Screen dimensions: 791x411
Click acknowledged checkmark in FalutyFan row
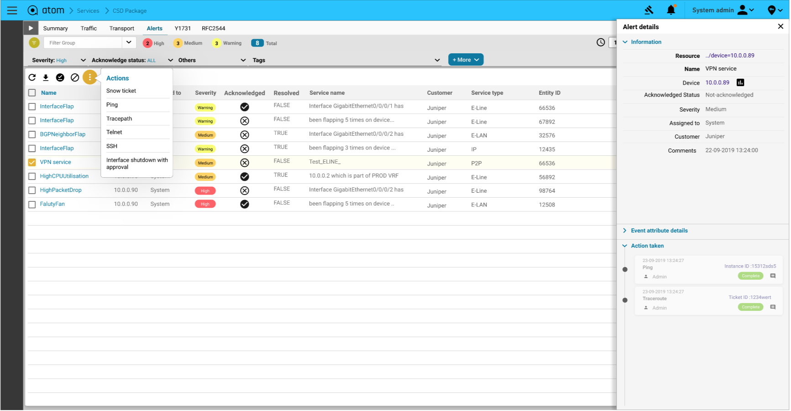pos(245,204)
